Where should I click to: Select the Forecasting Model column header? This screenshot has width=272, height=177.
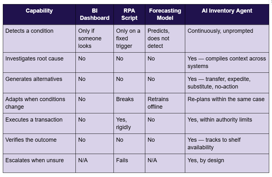click(x=165, y=14)
